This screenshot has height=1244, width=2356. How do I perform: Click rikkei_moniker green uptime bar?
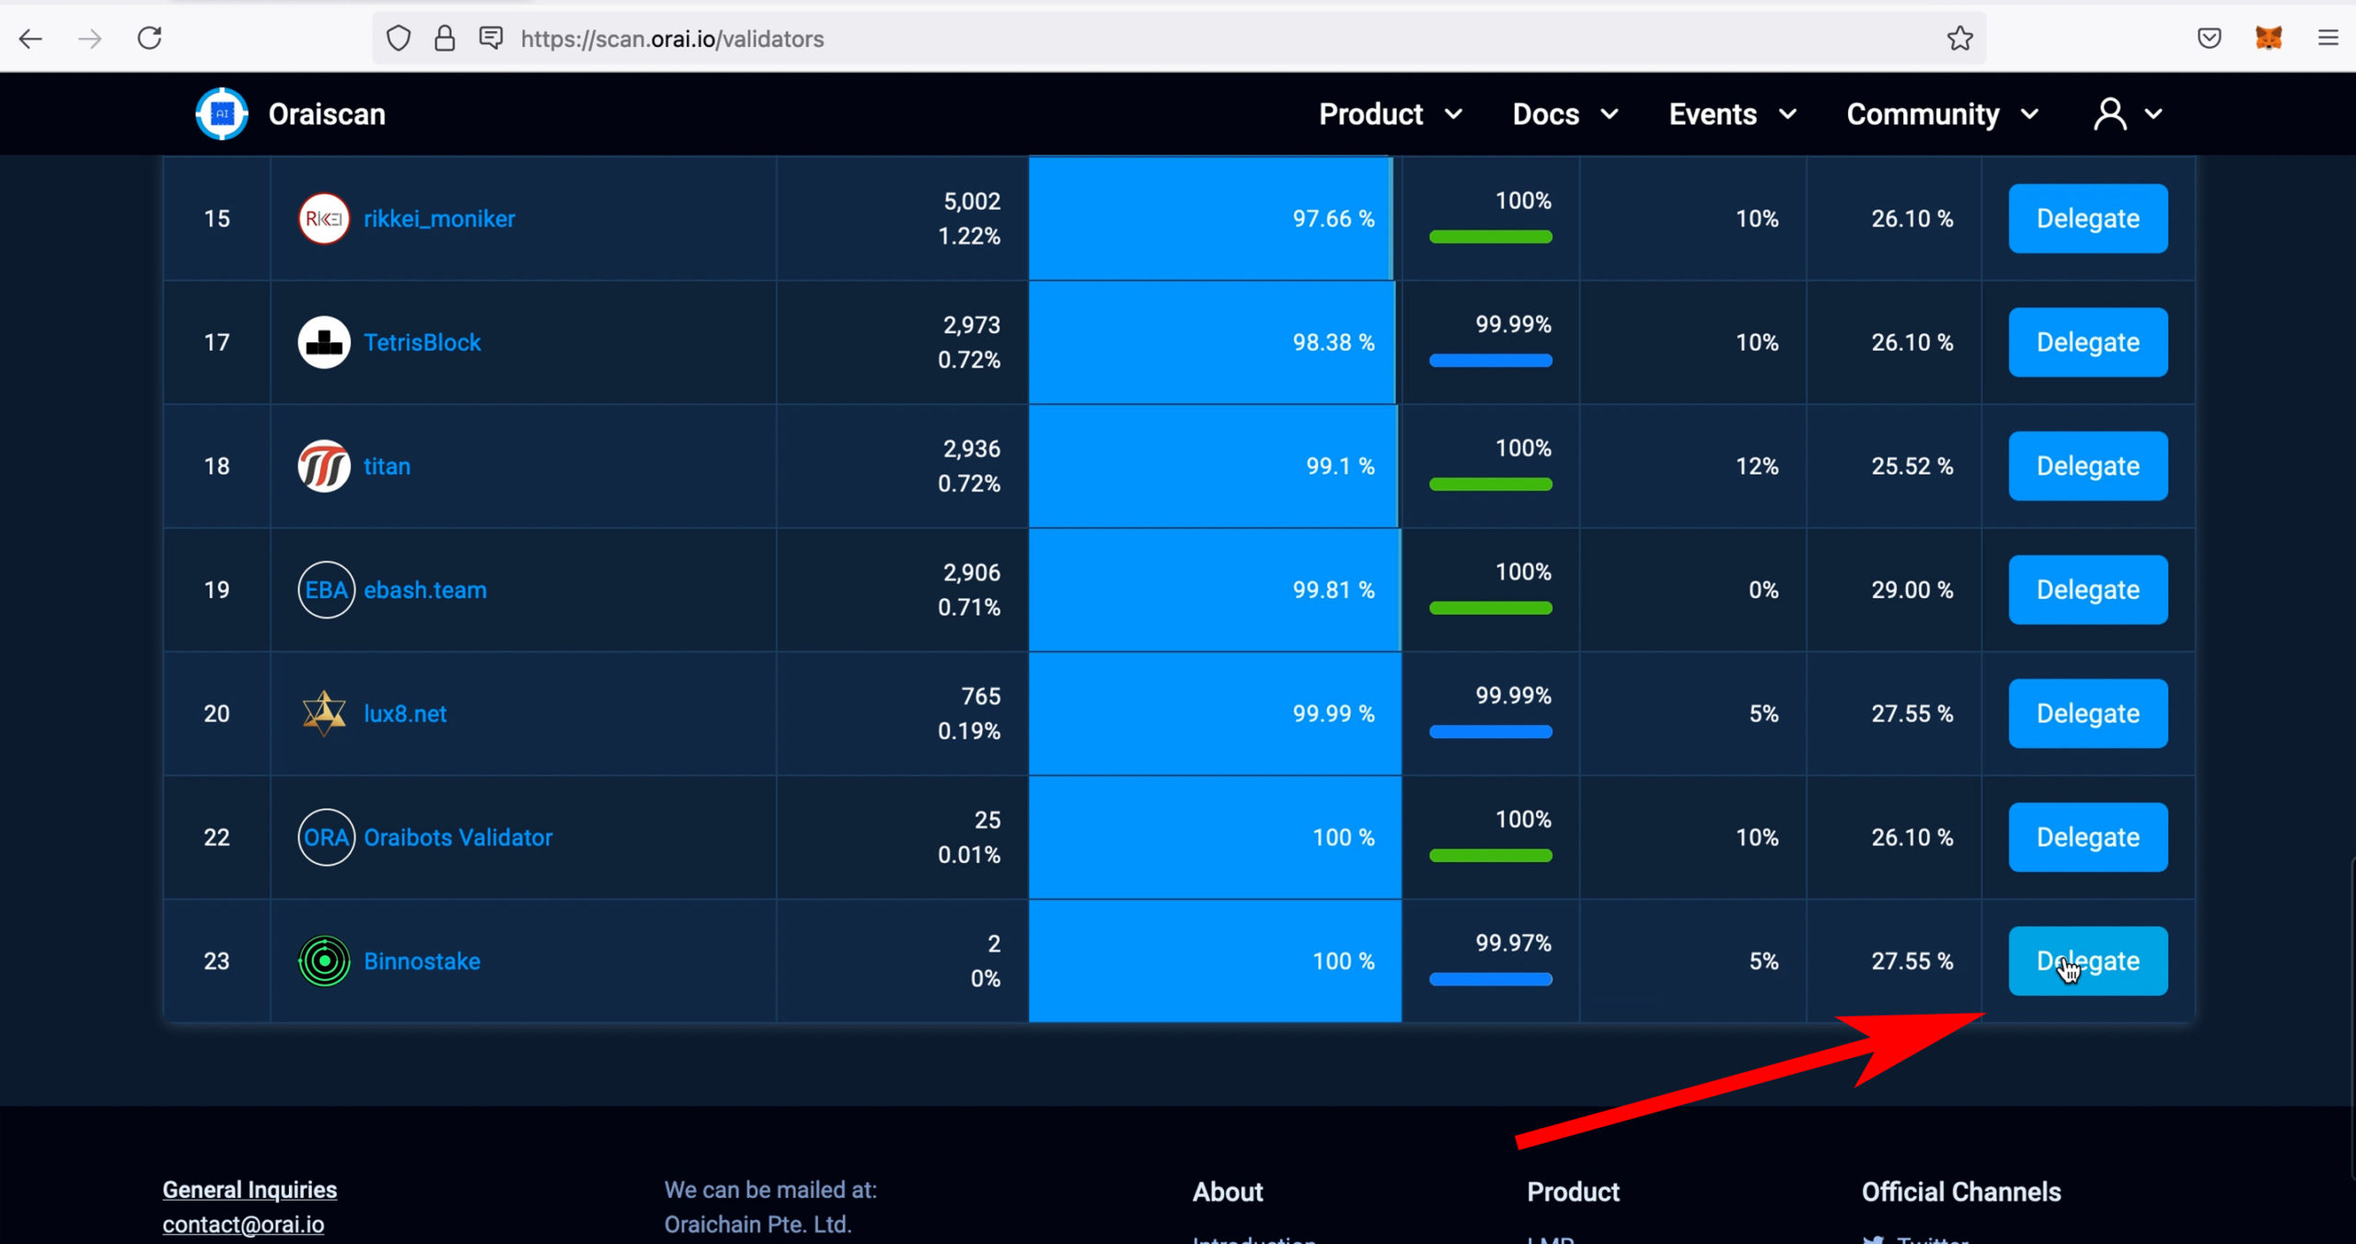1490,237
